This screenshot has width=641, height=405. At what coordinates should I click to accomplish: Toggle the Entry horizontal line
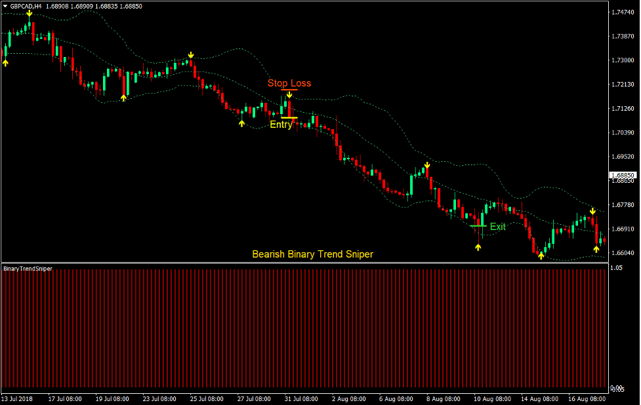289,117
